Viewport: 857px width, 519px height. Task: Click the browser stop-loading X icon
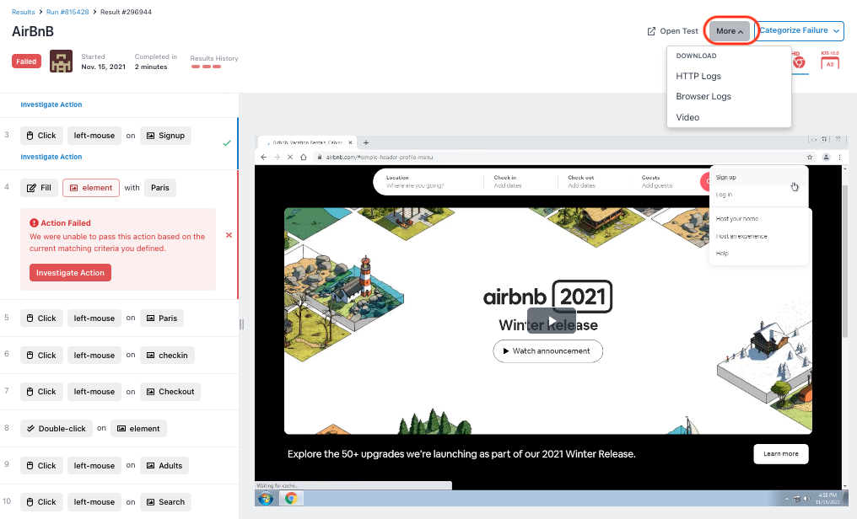[x=290, y=158]
